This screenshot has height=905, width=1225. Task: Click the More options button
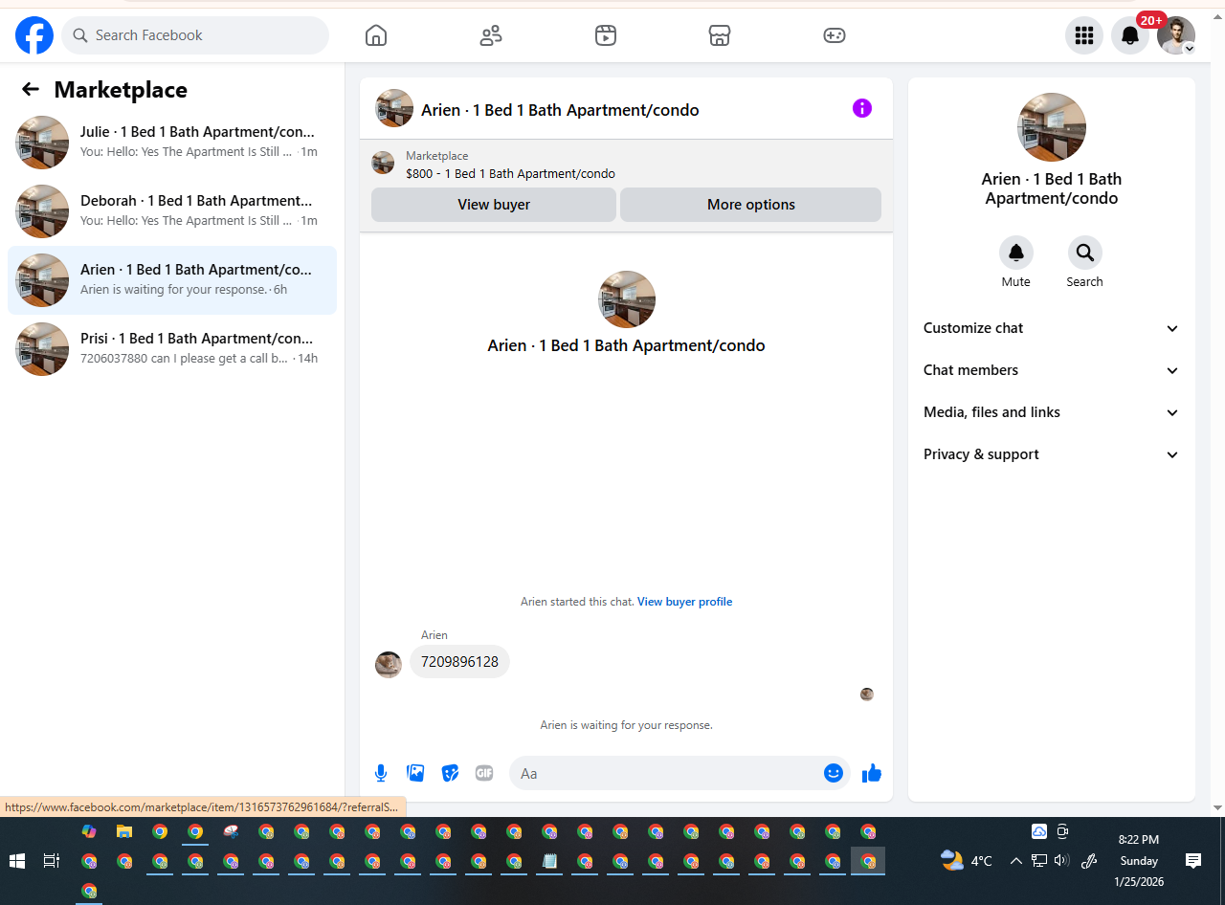pos(751,205)
